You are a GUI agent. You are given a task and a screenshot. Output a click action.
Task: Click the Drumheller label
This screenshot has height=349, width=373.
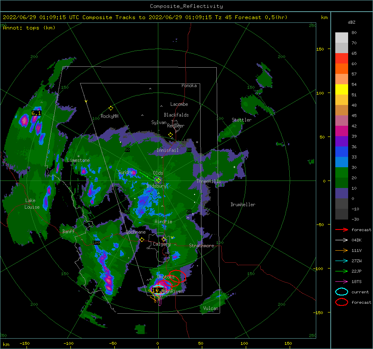243,205
